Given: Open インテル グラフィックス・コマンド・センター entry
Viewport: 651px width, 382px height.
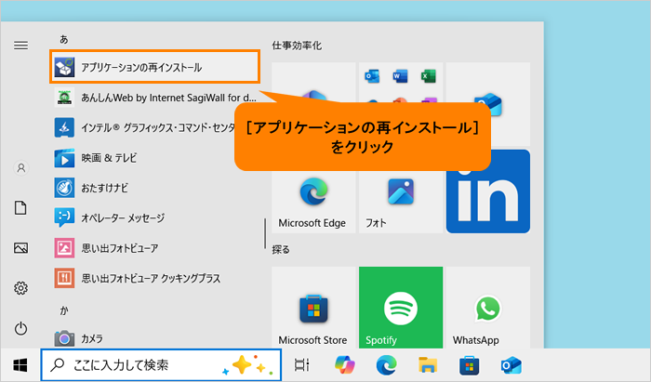Looking at the screenshot, I should (x=143, y=127).
